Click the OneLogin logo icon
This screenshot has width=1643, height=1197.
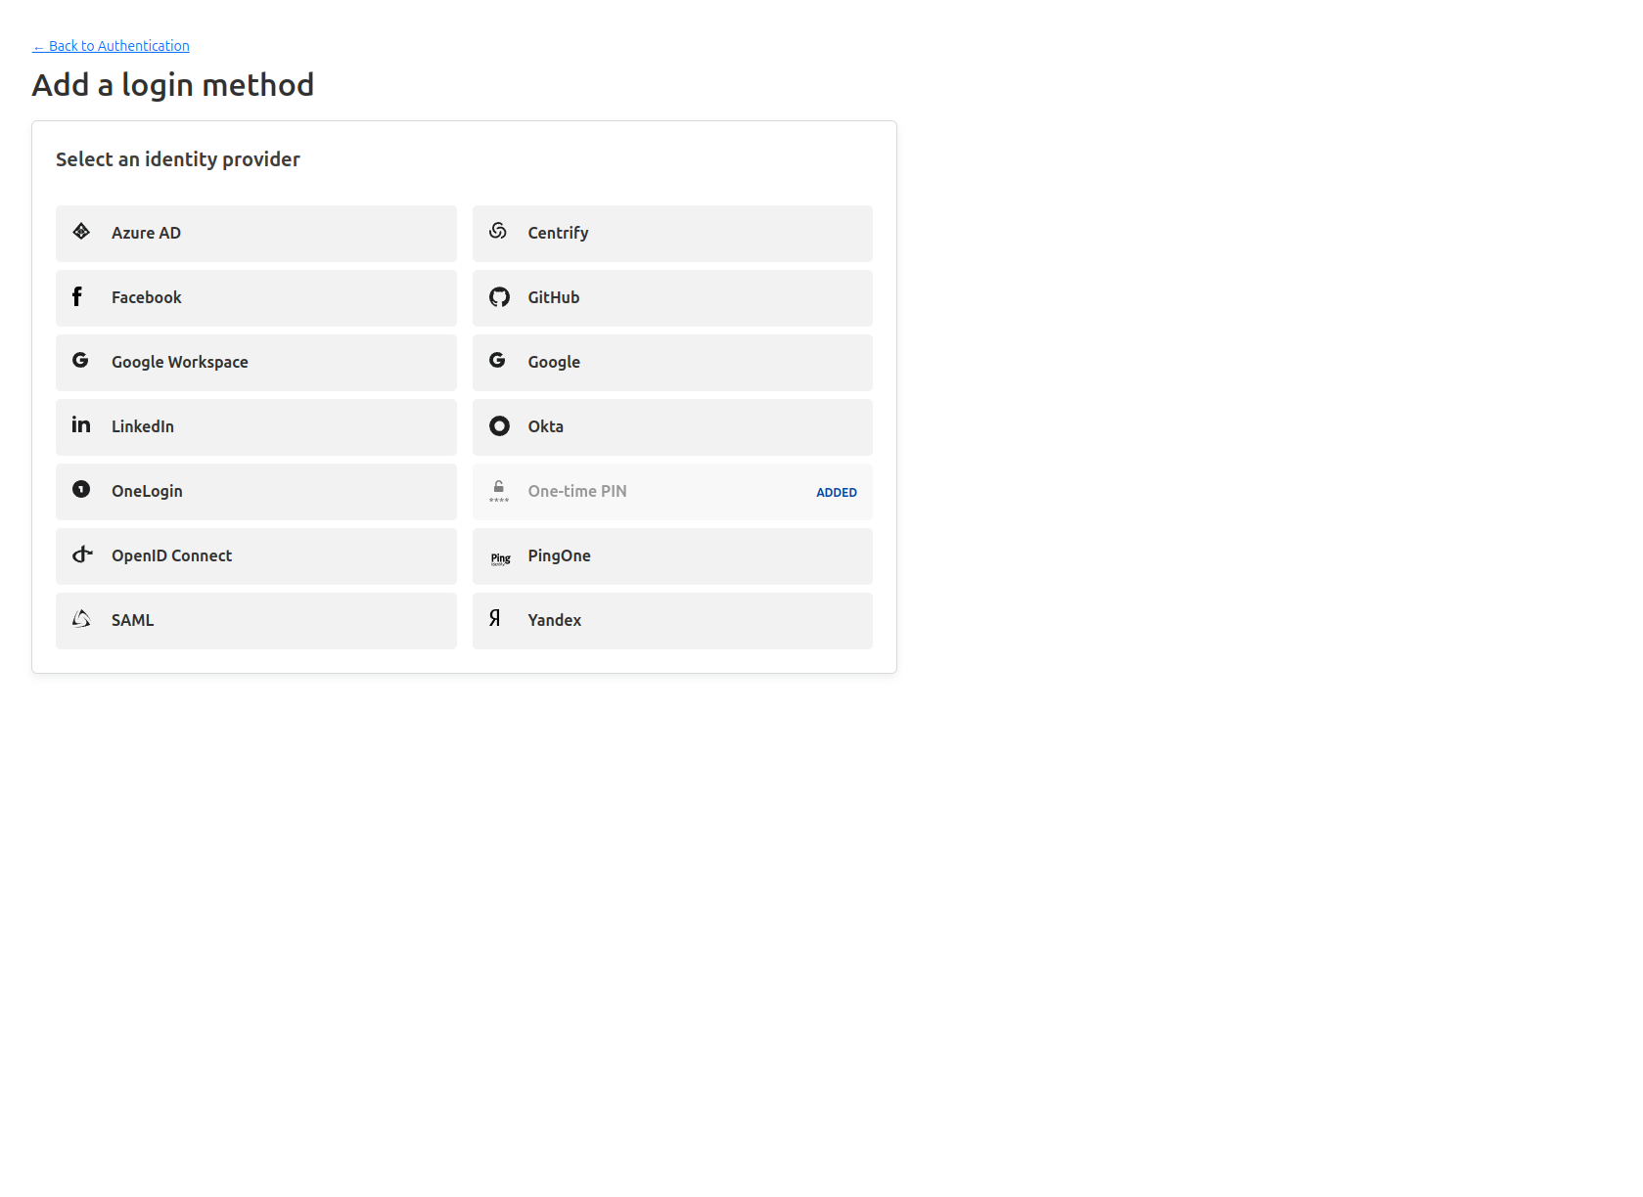click(81, 490)
